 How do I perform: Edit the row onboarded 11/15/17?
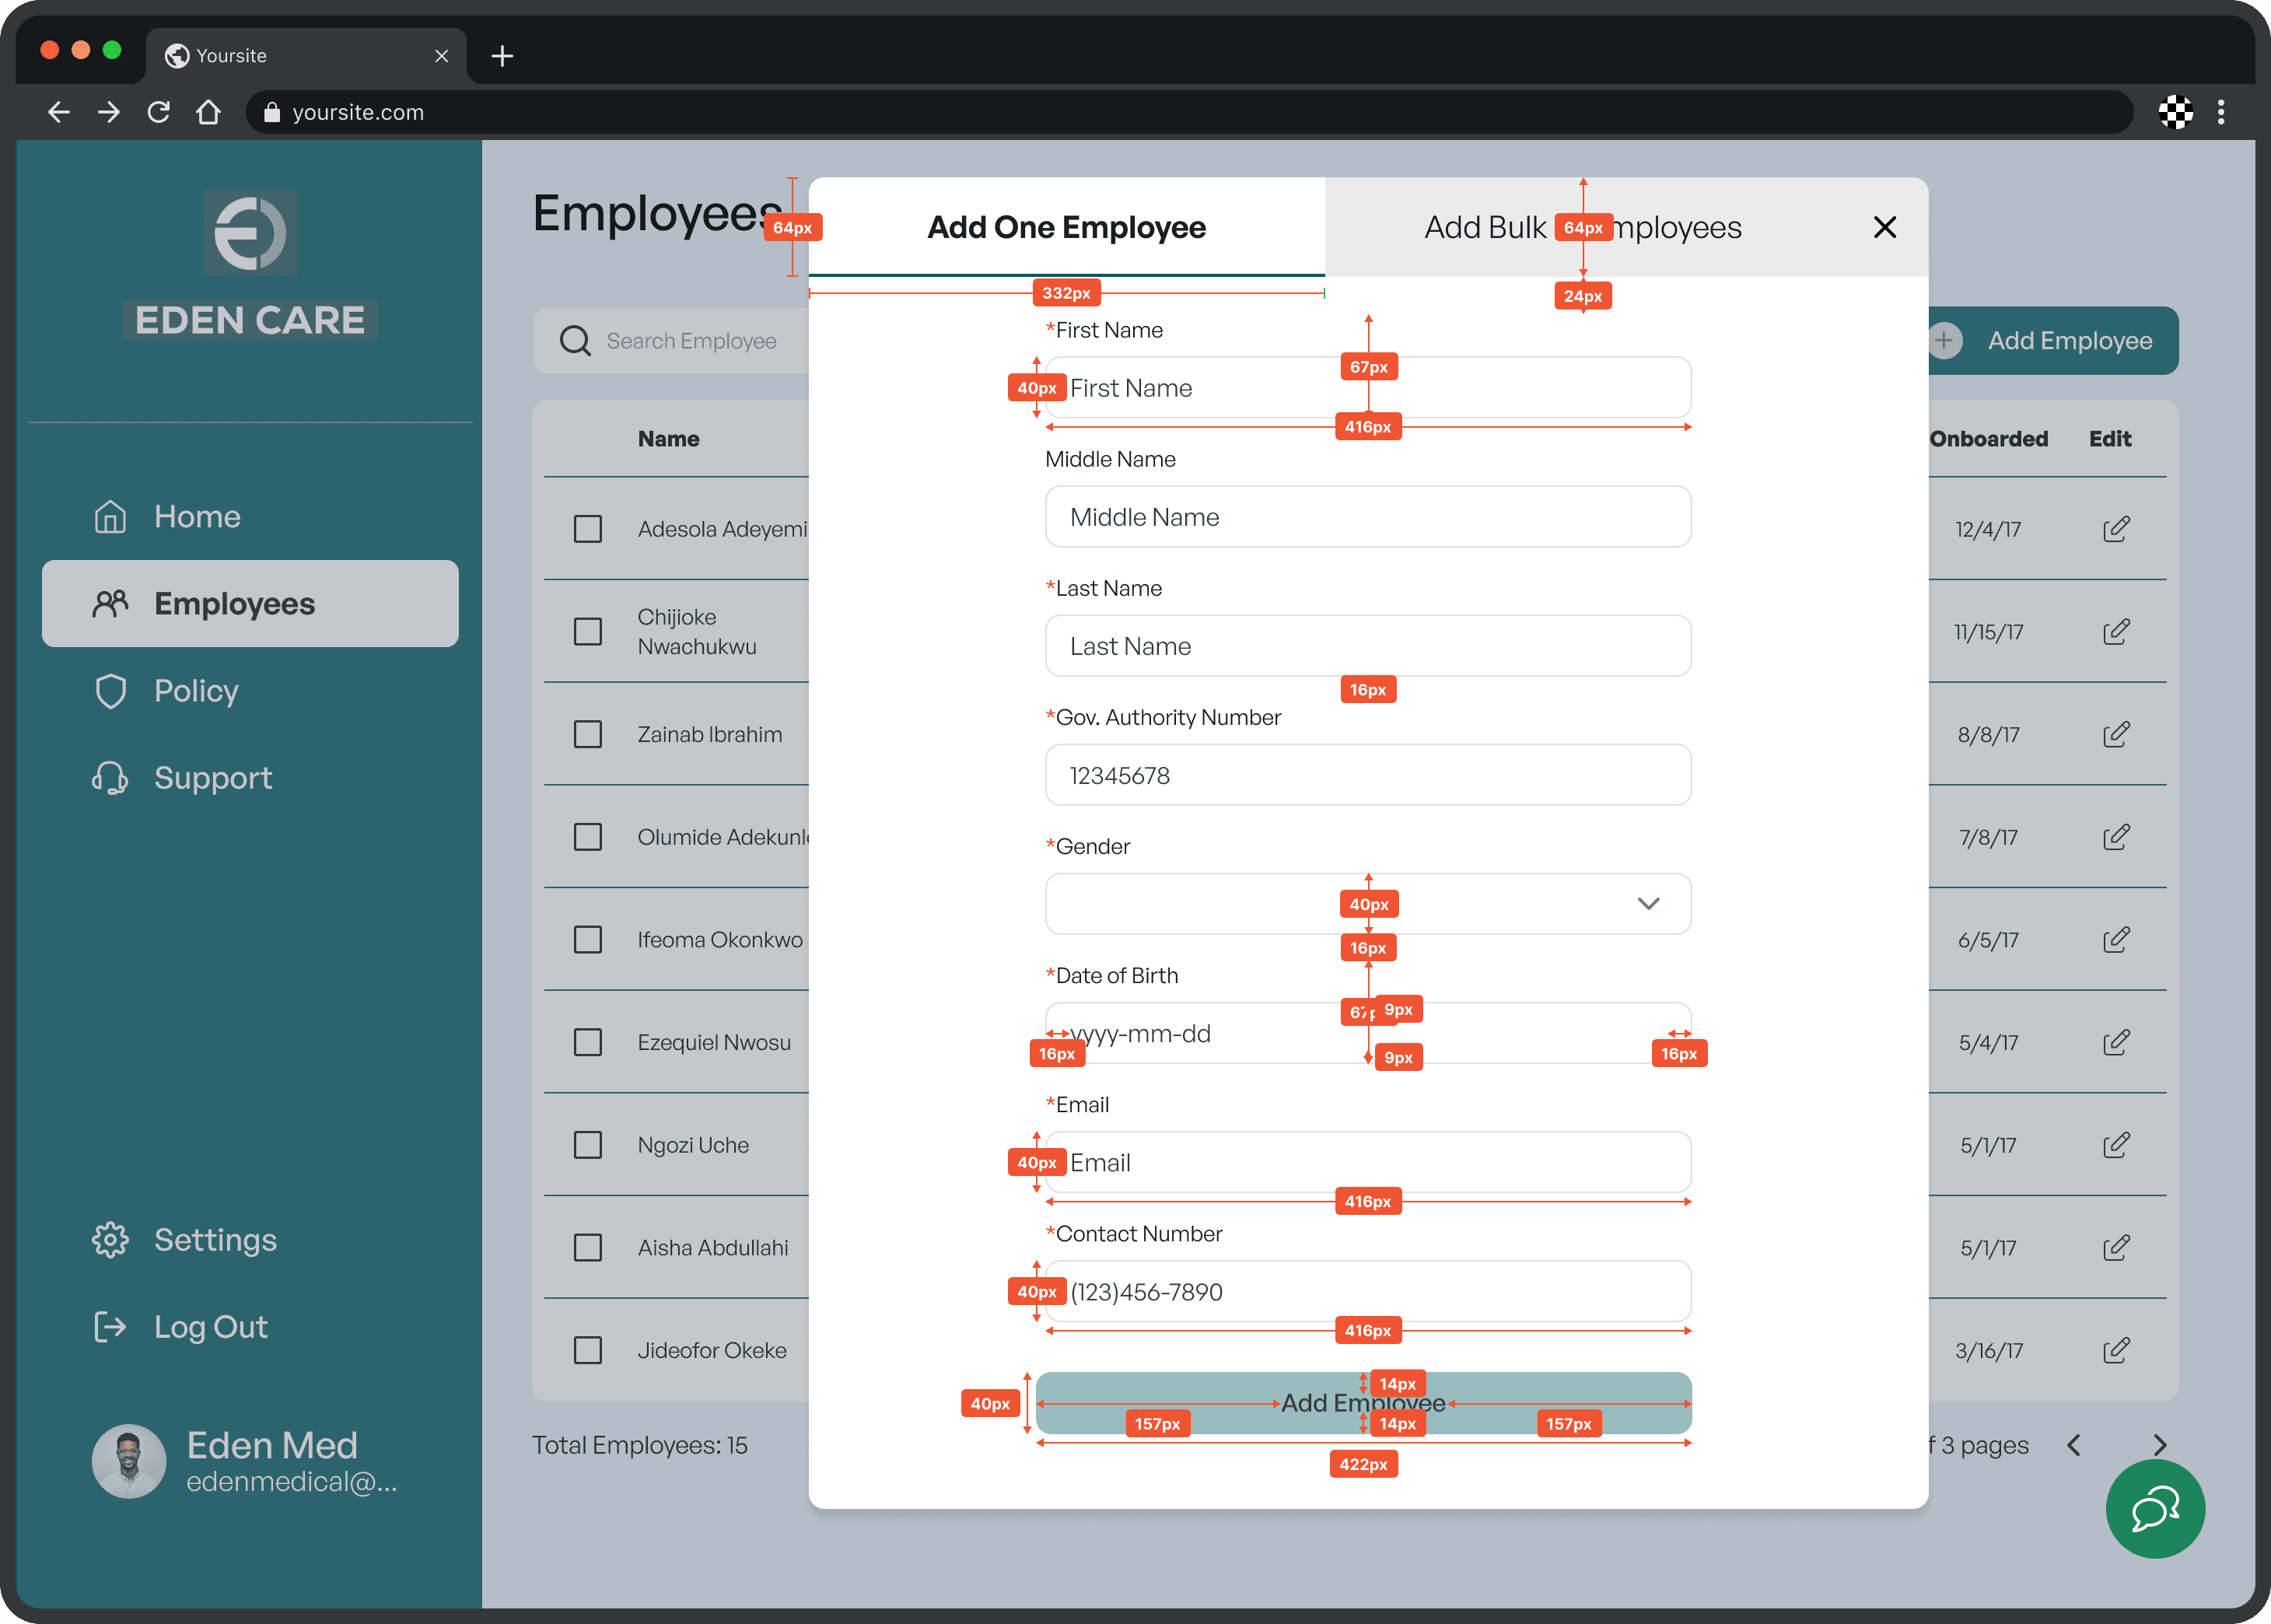[2116, 632]
